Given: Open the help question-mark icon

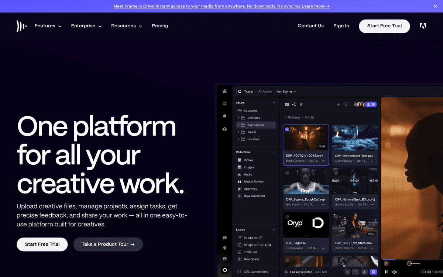Looking at the screenshot, I should click(224, 238).
